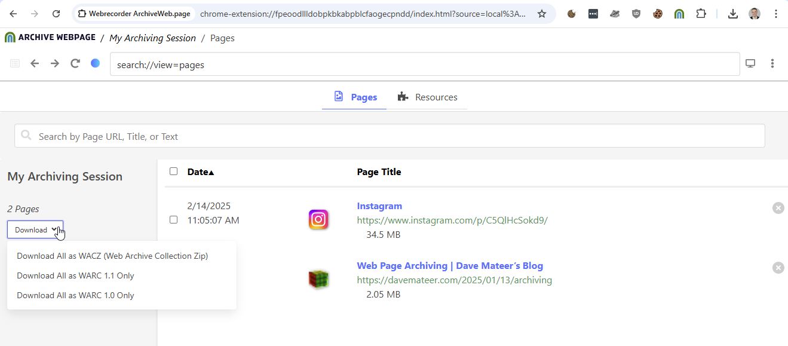Go forward using inner archive forward arrow
Image resolution: width=788 pixels, height=346 pixels.
55,63
